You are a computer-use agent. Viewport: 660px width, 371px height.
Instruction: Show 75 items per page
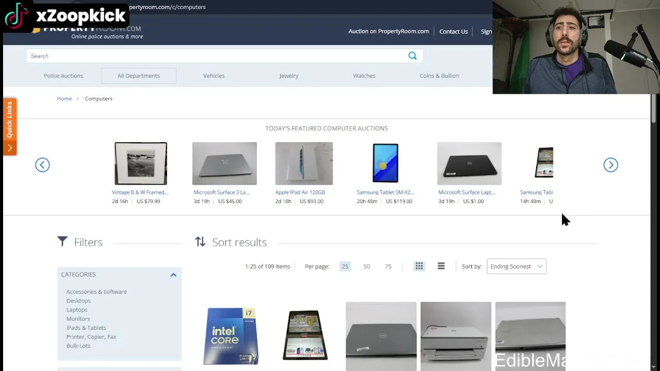point(388,266)
